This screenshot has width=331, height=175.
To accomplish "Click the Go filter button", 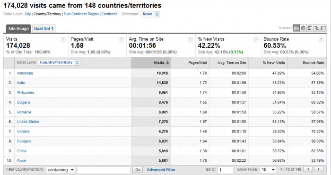I will (138, 169).
